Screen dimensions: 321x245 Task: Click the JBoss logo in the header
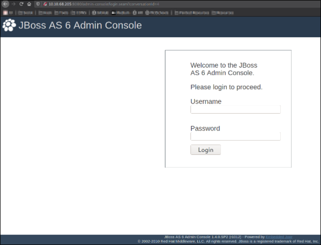click(9, 25)
